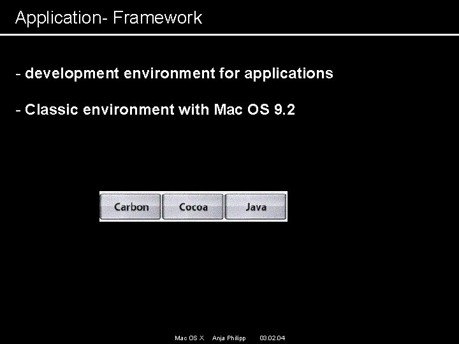Select the "development environment for applications" bullet
Viewport: 459px width, 344px height.
click(175, 74)
